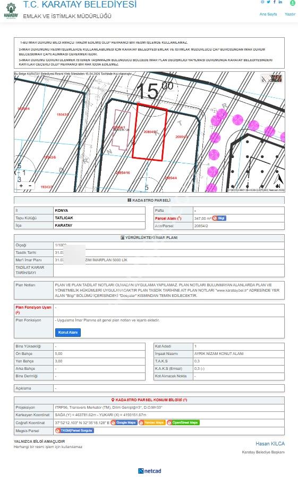Open location in Yandex Maps
This screenshot has height=480, width=298.
tap(152, 423)
